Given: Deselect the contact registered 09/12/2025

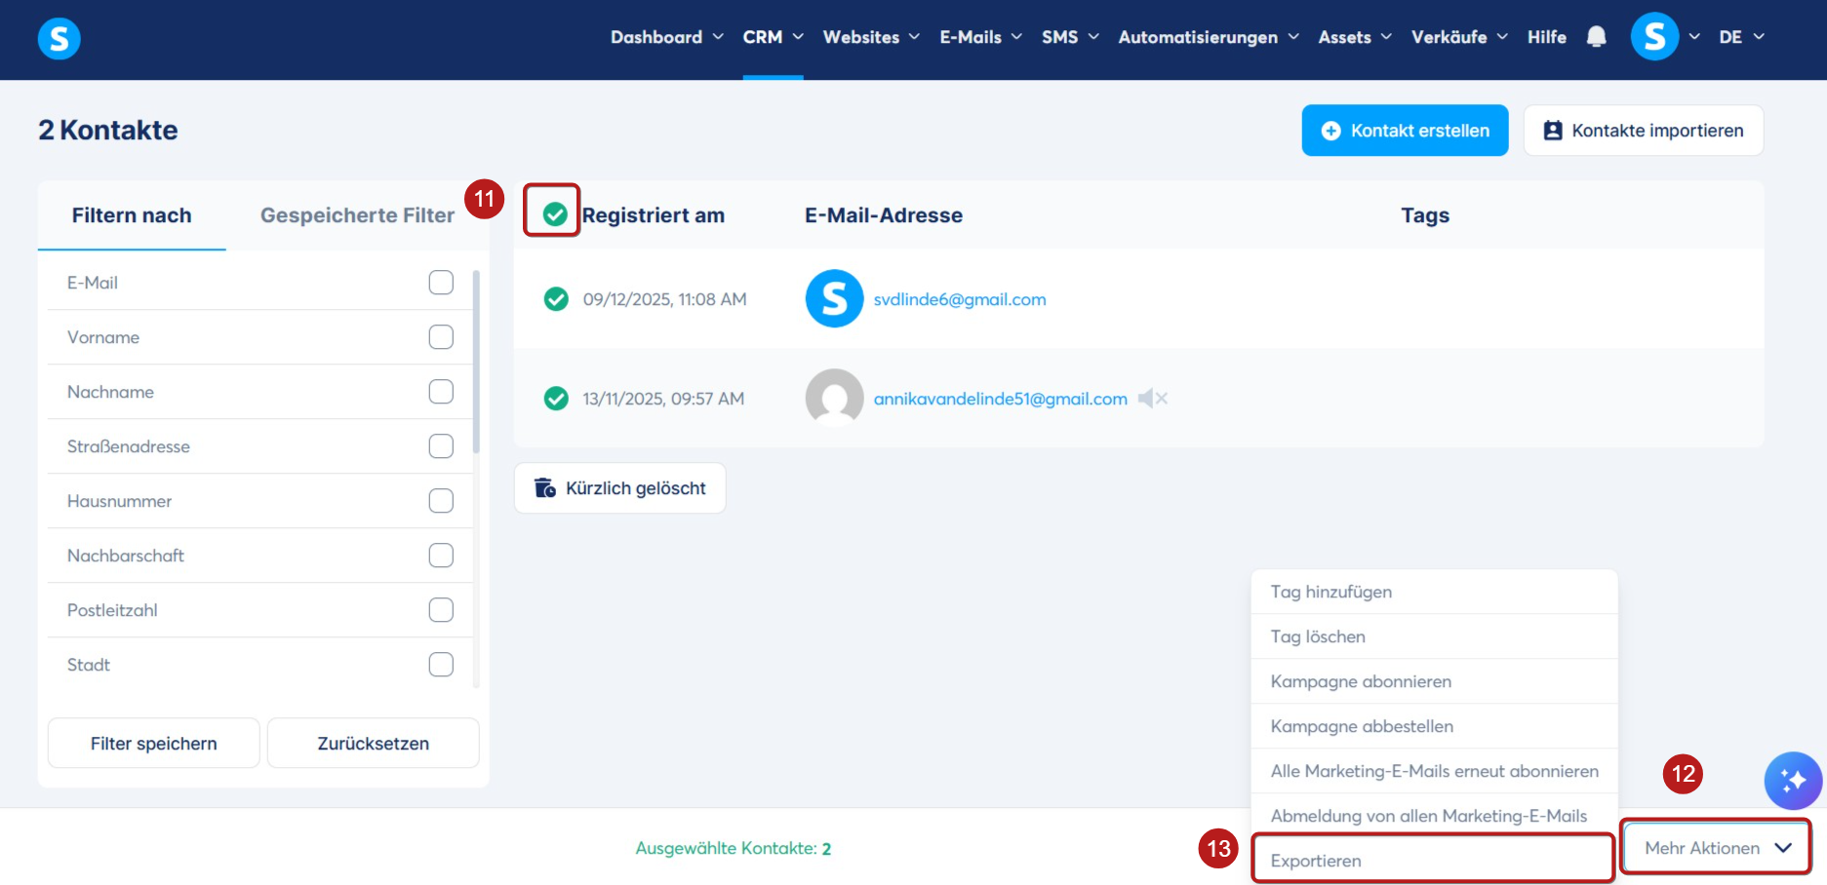Looking at the screenshot, I should point(556,299).
